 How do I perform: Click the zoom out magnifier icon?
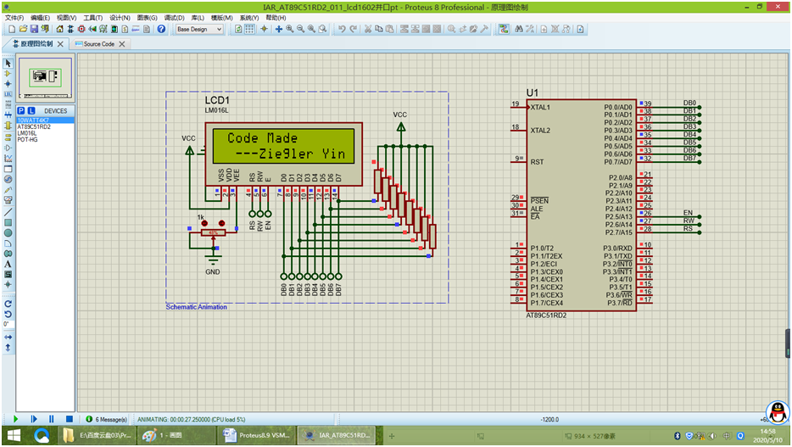[300, 30]
